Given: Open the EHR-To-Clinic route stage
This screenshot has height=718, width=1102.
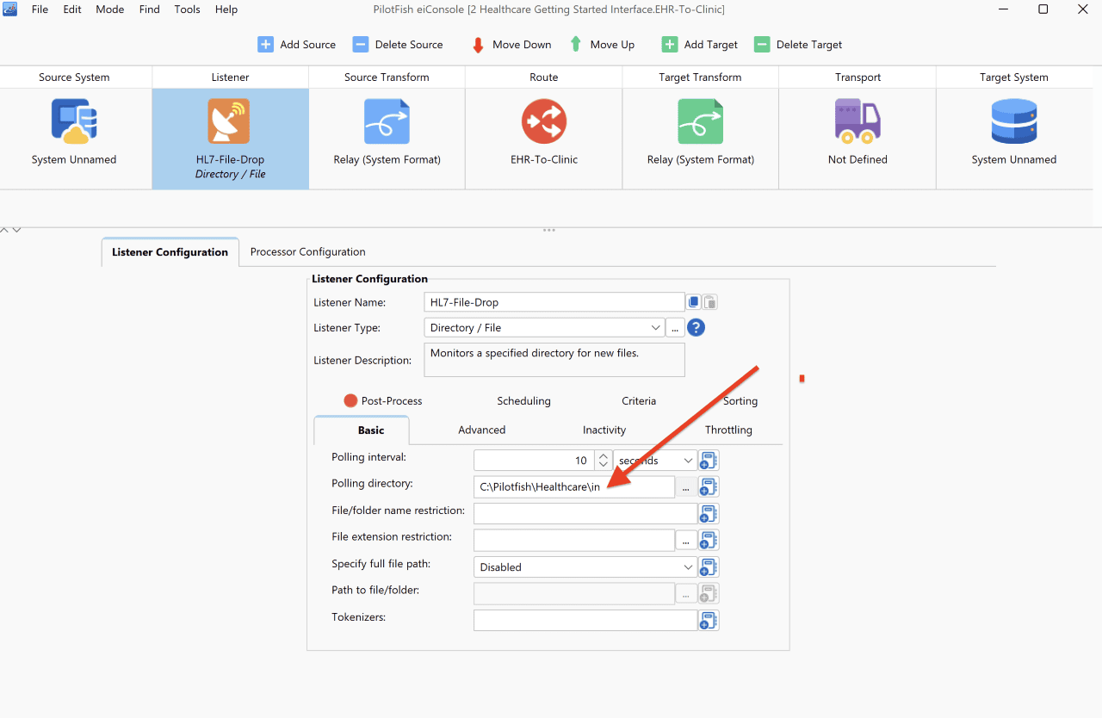Looking at the screenshot, I should [x=544, y=121].
